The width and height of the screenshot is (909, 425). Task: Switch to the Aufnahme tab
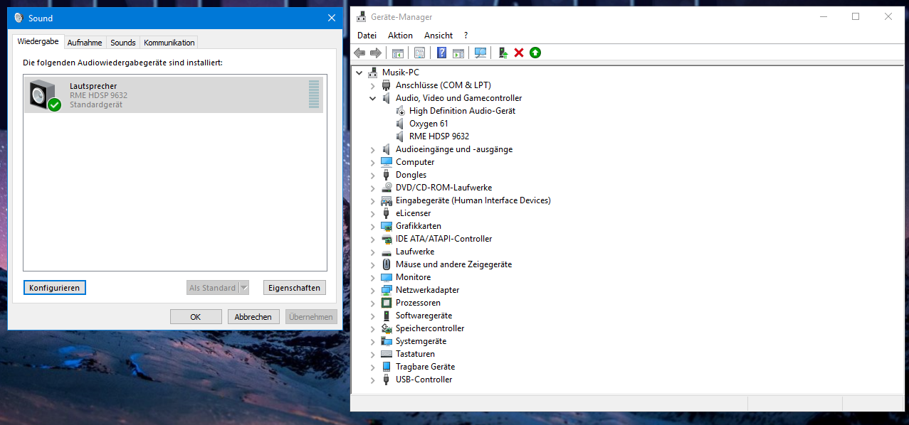click(x=85, y=43)
